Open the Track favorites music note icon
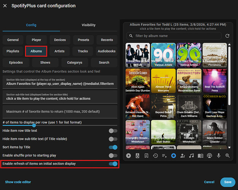Image resolution: width=238 pixels, height=190 pixels. point(192,155)
